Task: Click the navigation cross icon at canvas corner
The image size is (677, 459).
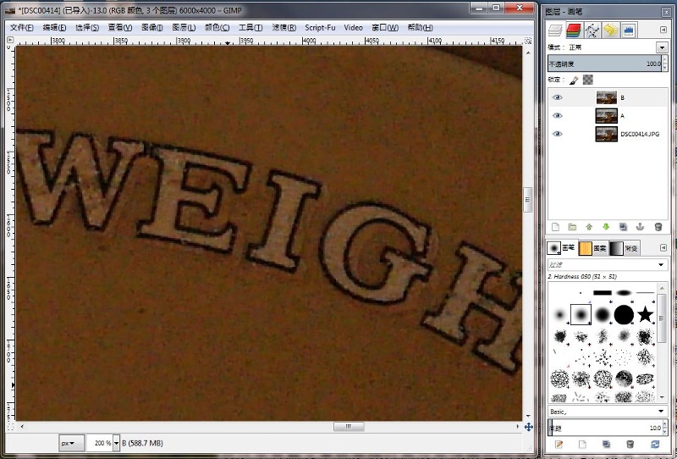Action: pyautogui.click(x=529, y=428)
